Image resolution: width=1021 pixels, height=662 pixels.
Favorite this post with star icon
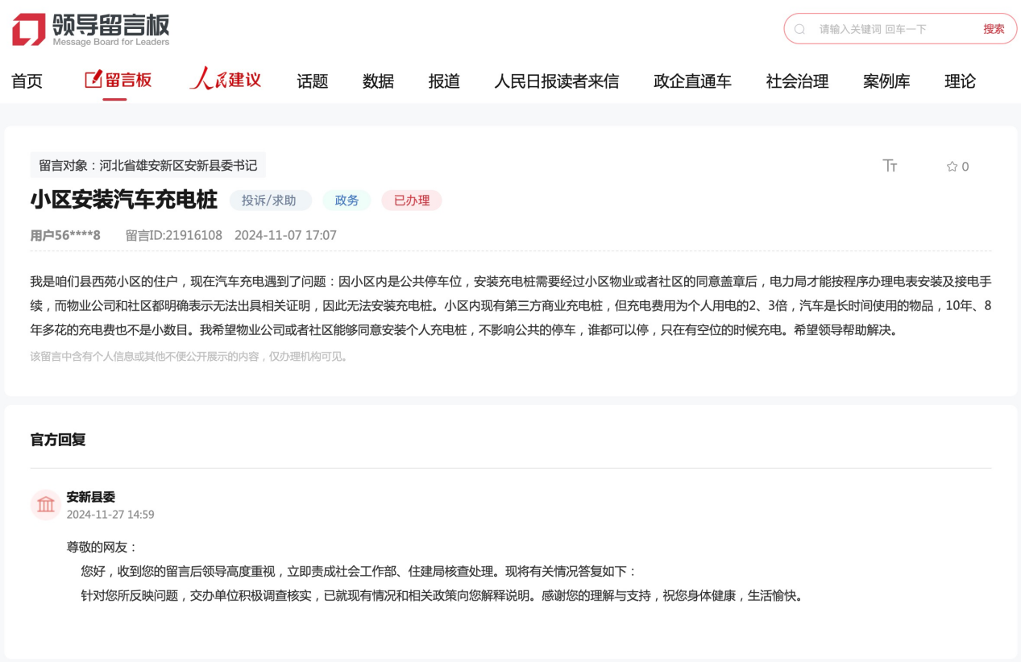(953, 167)
